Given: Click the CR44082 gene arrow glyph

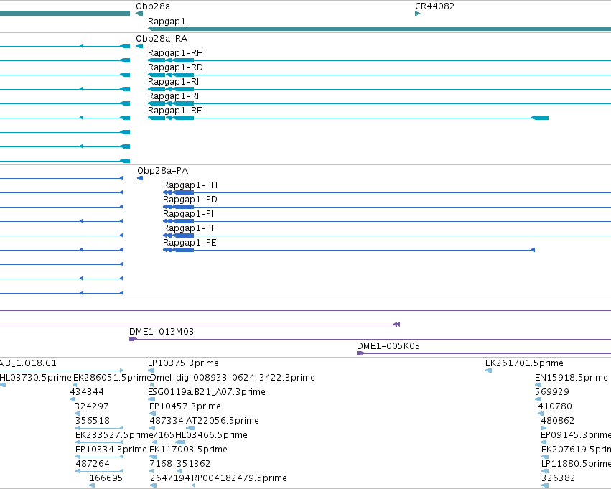Looking at the screenshot, I should (418, 14).
